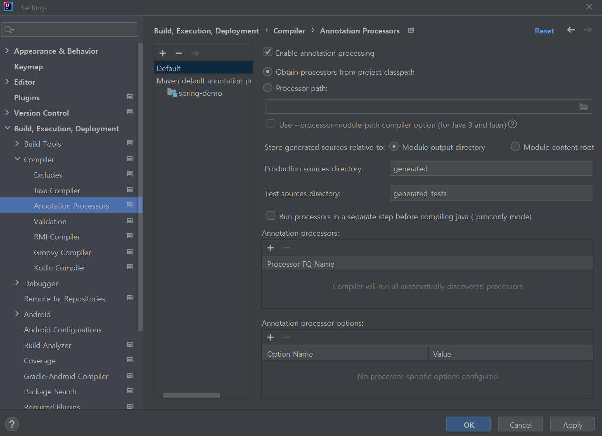Click project icon next to Validation
The height and width of the screenshot is (436, 602).
click(130, 220)
